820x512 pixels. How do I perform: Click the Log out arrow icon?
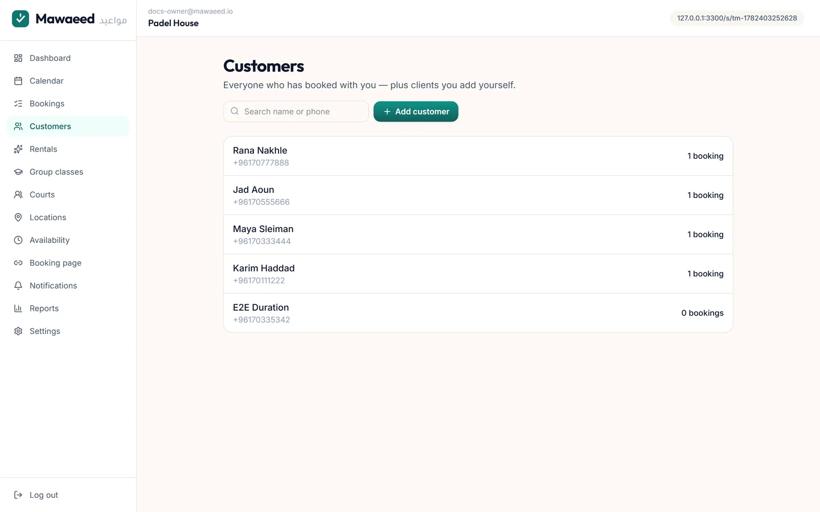18,495
